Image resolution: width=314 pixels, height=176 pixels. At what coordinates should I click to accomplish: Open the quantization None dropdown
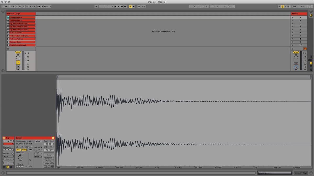(47, 7)
